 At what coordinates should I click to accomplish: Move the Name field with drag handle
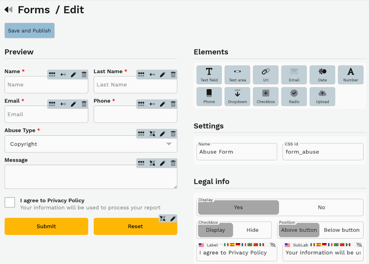(x=52, y=74)
